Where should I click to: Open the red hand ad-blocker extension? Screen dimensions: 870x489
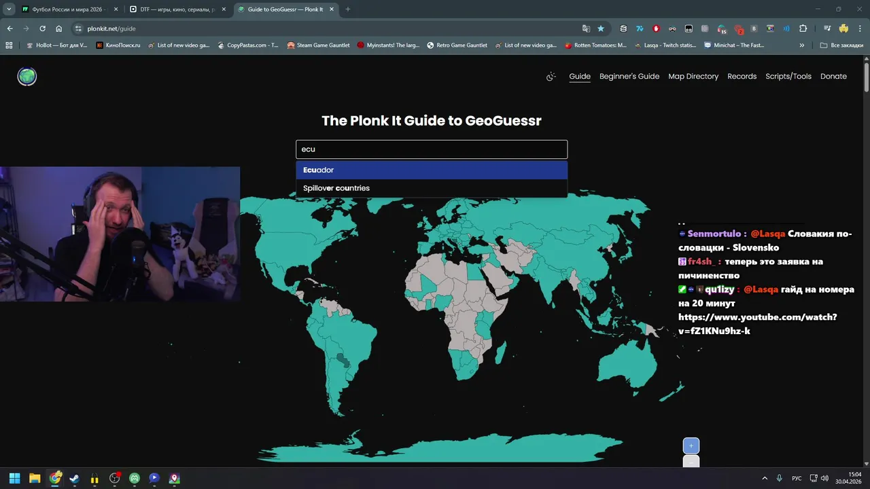(x=656, y=29)
